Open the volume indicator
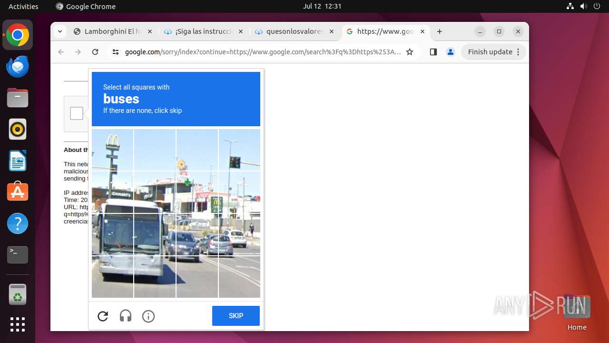This screenshot has width=609, height=343. [583, 6]
